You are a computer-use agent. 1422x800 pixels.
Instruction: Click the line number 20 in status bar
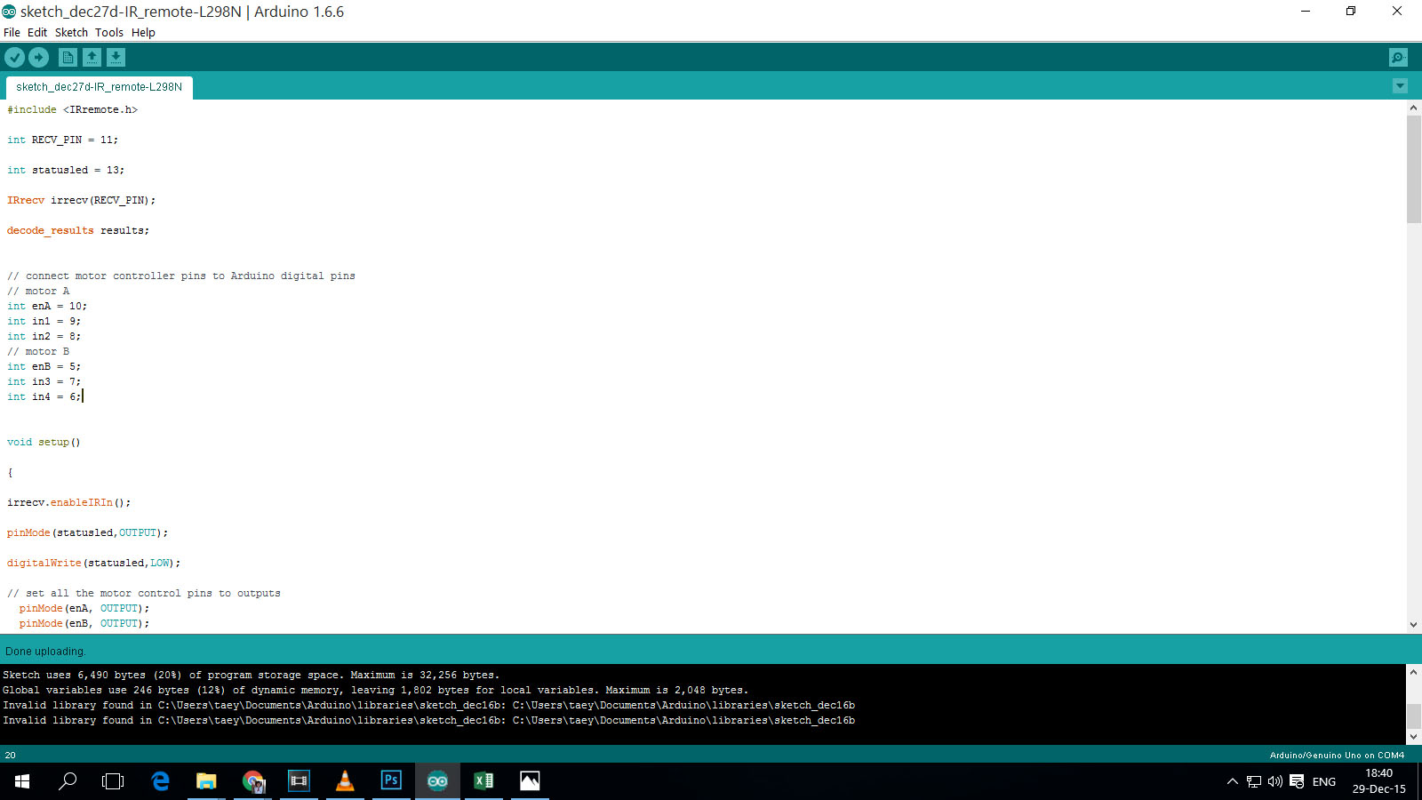click(x=11, y=756)
